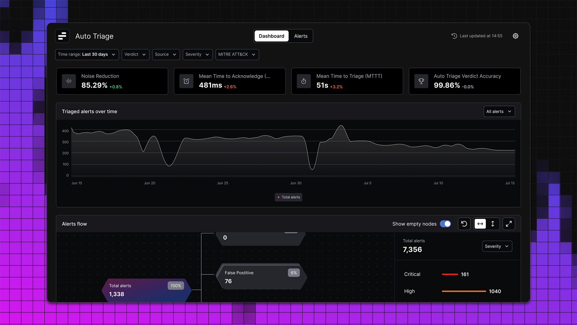Click the Jul 10 x-axis label
This screenshot has height=325, width=577.
(x=438, y=183)
